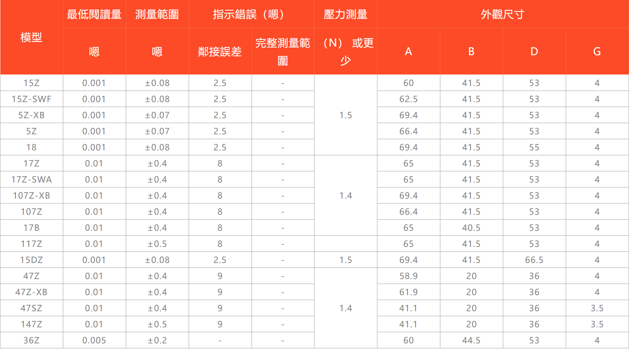Click model 15DZ cell

[x=31, y=260]
